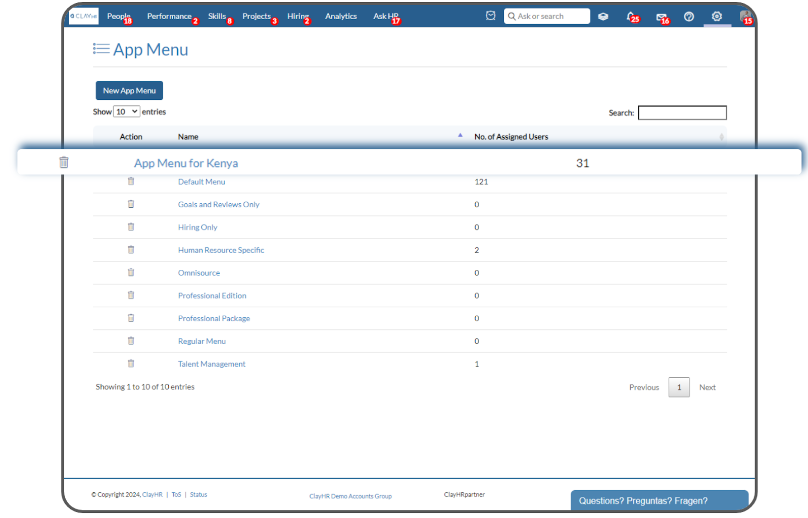Open the Talent Management link
Image resolution: width=808 pixels, height=518 pixels.
click(x=212, y=364)
